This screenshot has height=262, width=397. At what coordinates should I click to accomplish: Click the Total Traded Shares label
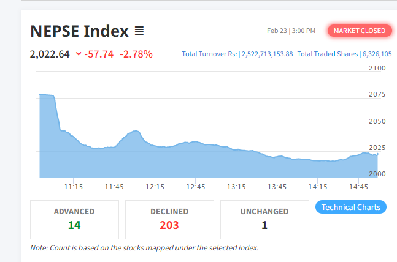coord(327,54)
